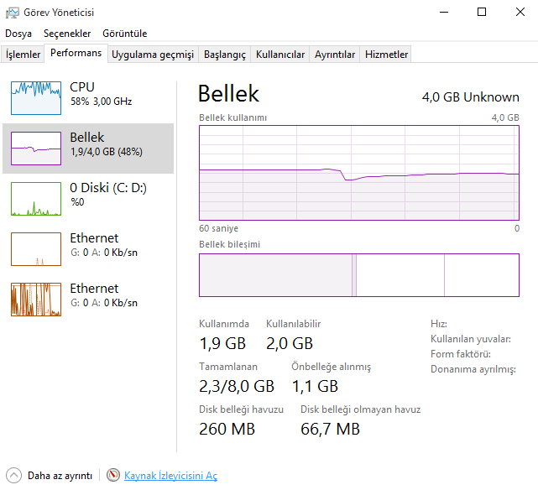Switch to the Kullanıcılar tab

click(x=280, y=55)
